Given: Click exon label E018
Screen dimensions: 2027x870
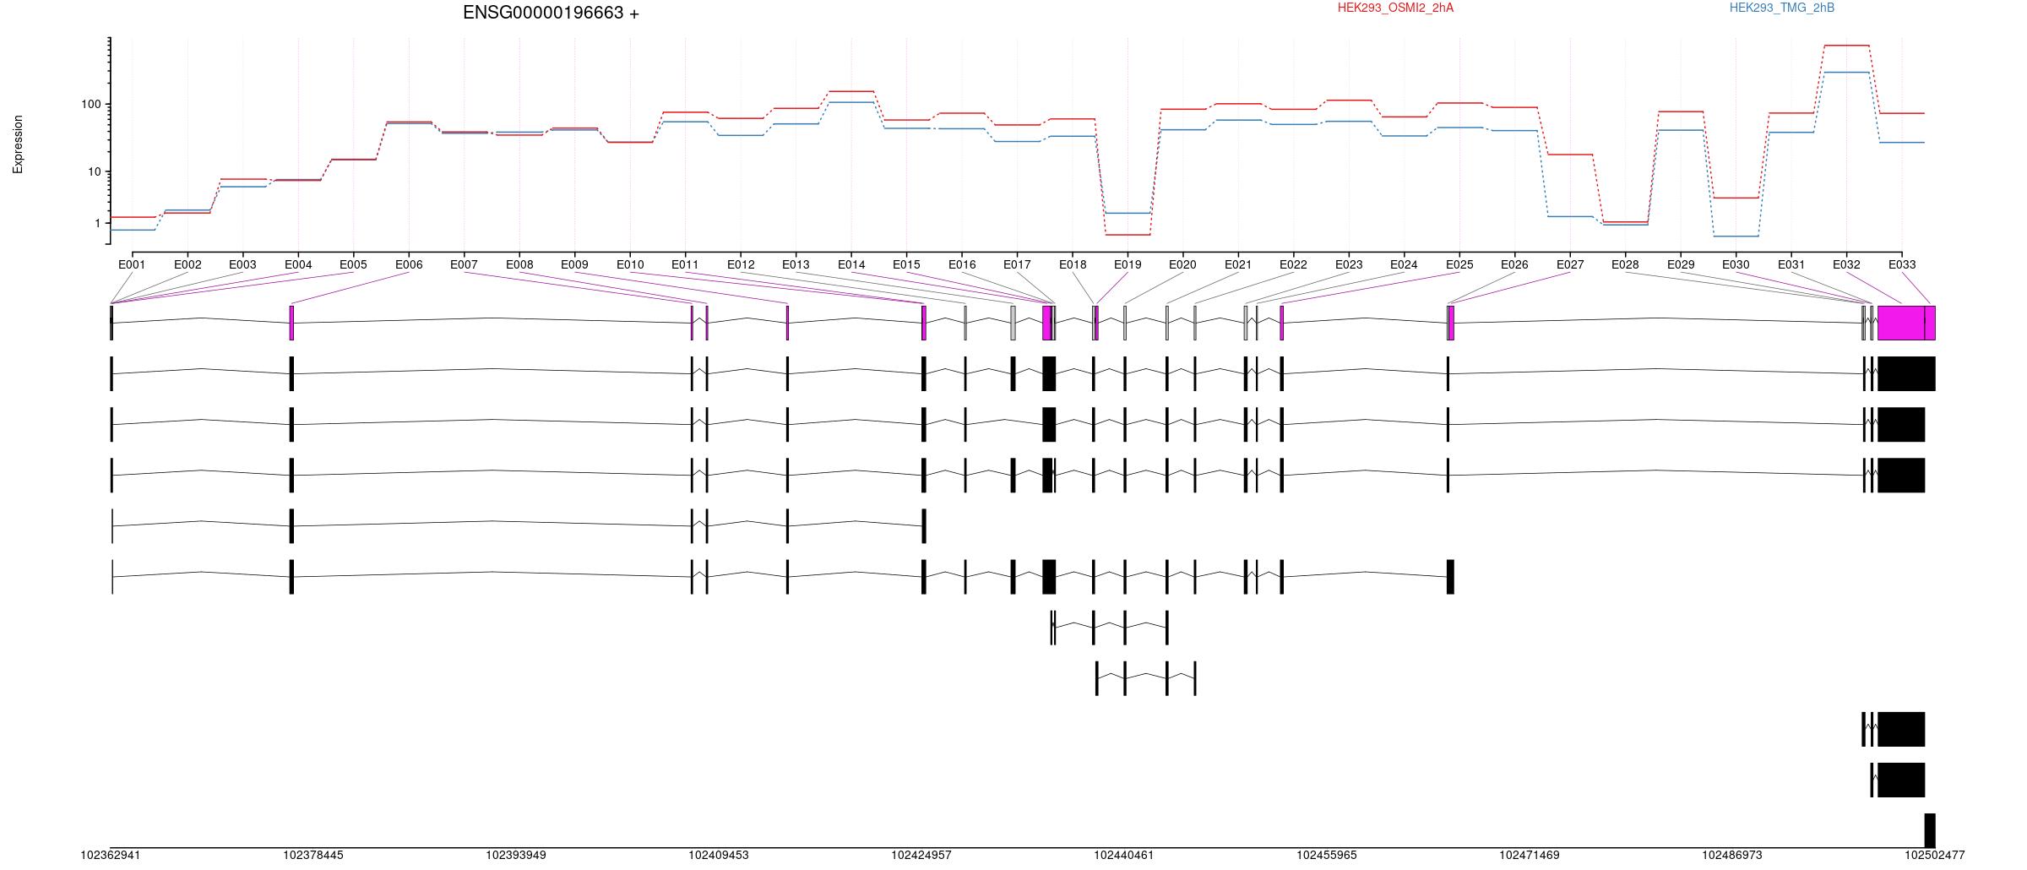Looking at the screenshot, I should coord(1073,264).
